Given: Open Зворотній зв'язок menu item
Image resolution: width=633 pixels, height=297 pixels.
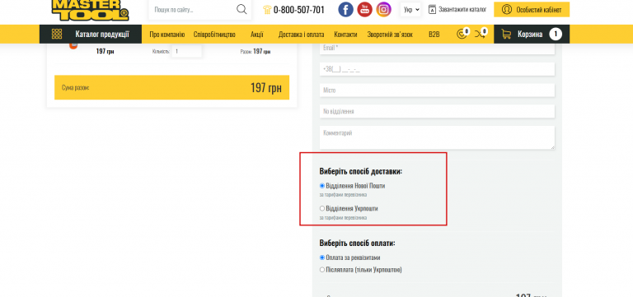Looking at the screenshot, I should pos(390,35).
